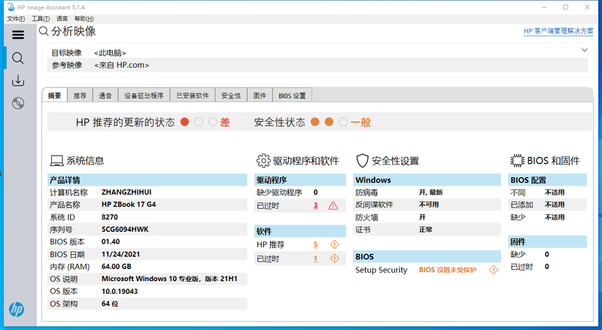Click the gear icon next to 驱动程序和软件
The image size is (602, 330).
pos(263,161)
